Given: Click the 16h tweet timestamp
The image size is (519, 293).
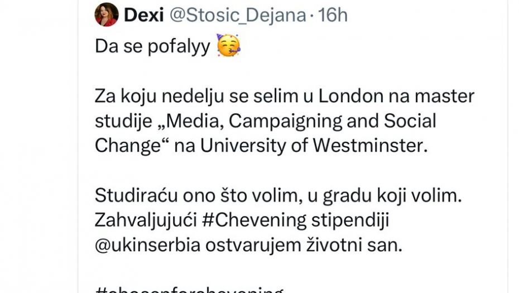Looking at the screenshot, I should pos(332,15).
